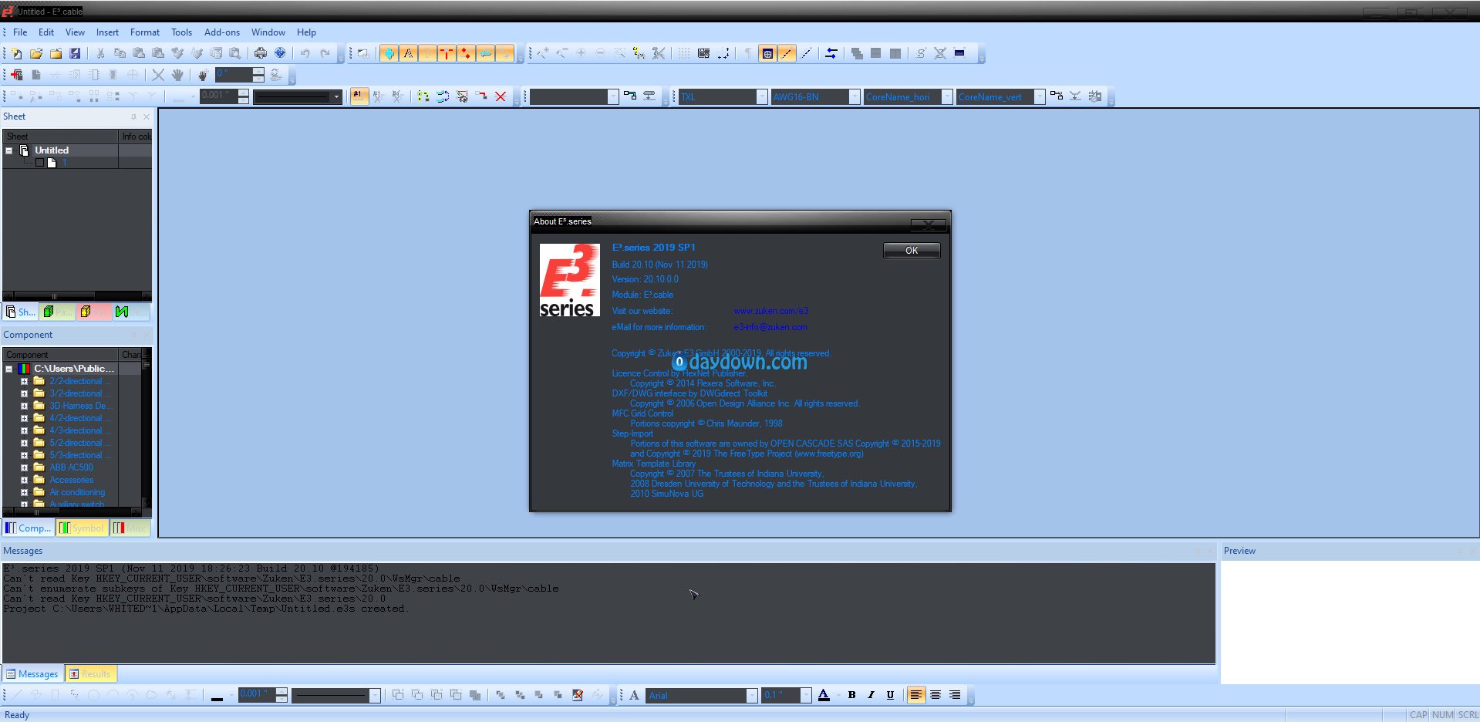Click the right align text icon
This screenshot has width=1480, height=722.
tap(955, 695)
